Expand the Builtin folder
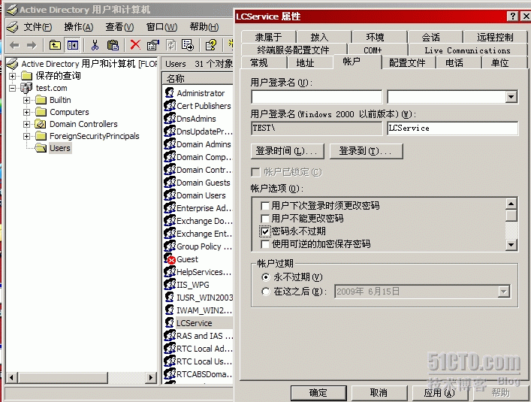531x402 pixels. [x=26, y=100]
